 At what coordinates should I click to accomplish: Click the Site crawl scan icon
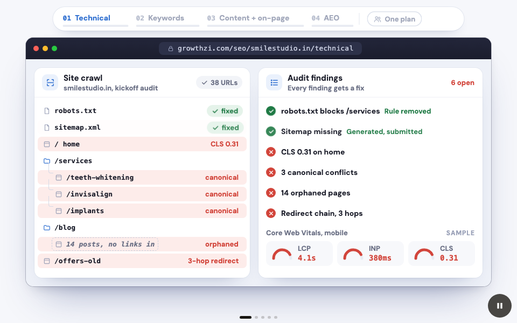click(x=50, y=82)
